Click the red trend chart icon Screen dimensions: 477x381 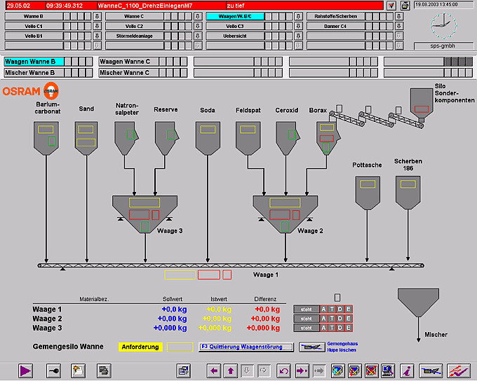tap(459, 370)
